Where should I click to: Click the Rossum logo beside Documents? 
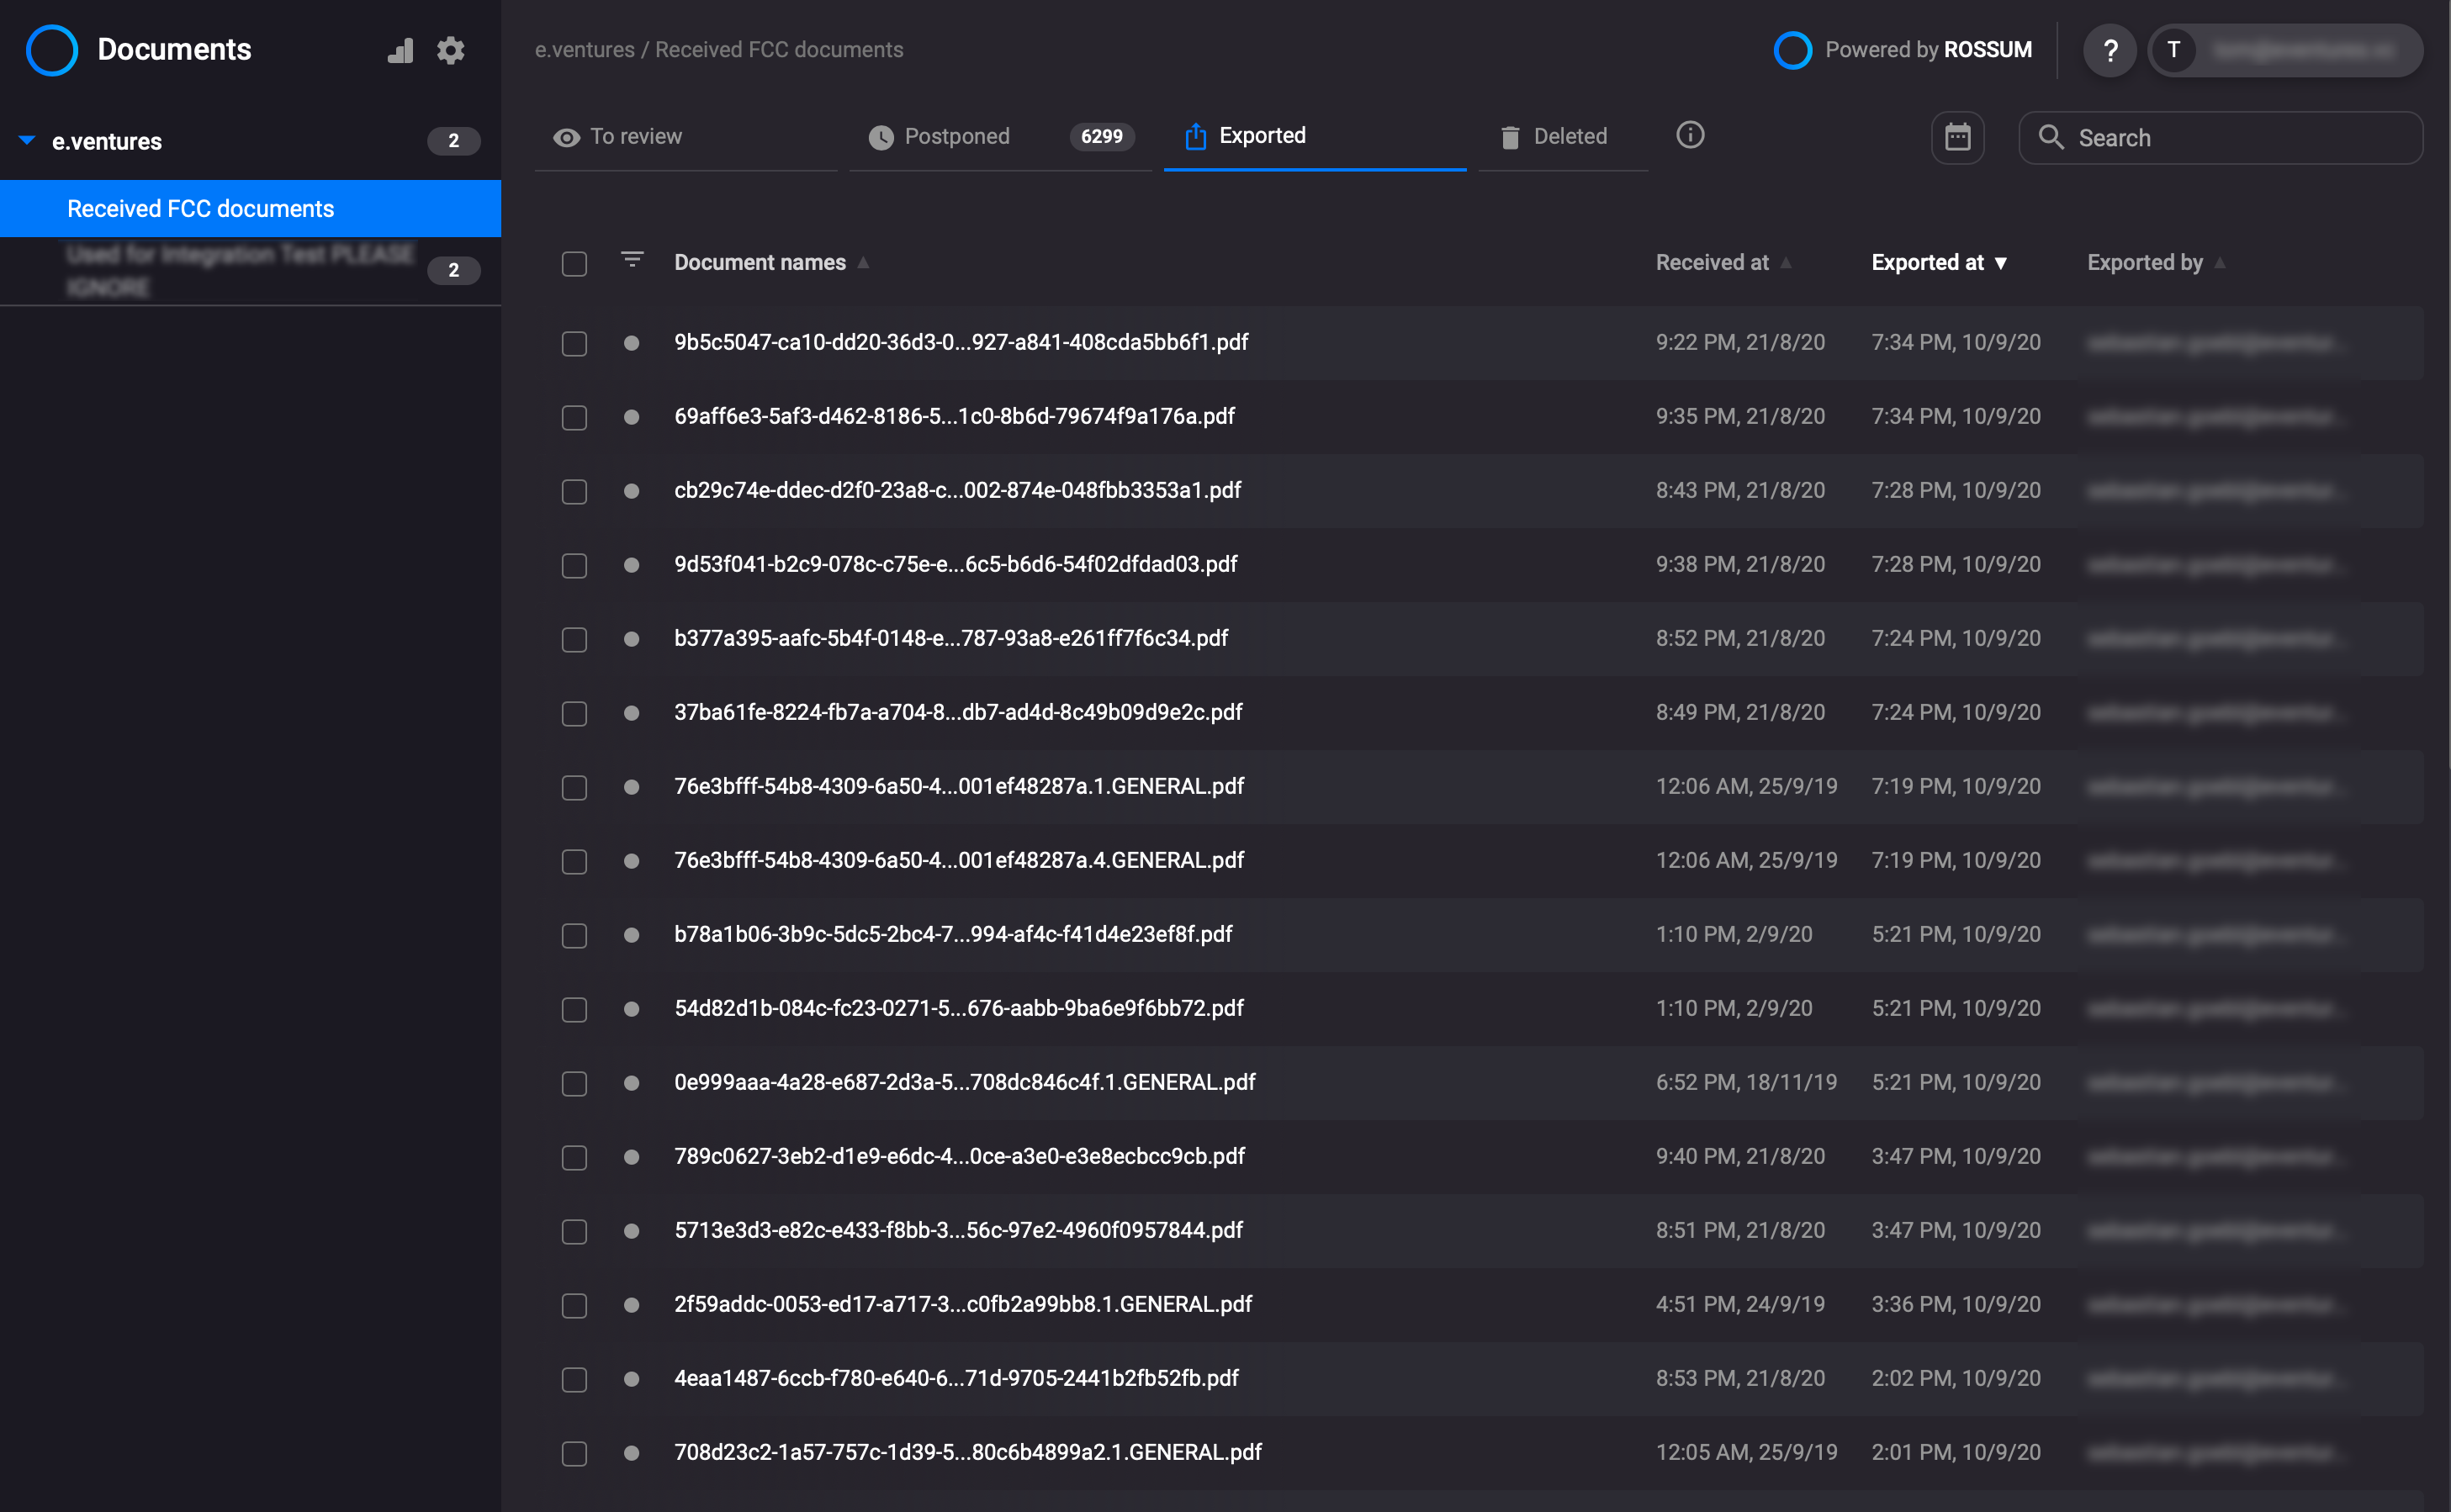(52, 50)
